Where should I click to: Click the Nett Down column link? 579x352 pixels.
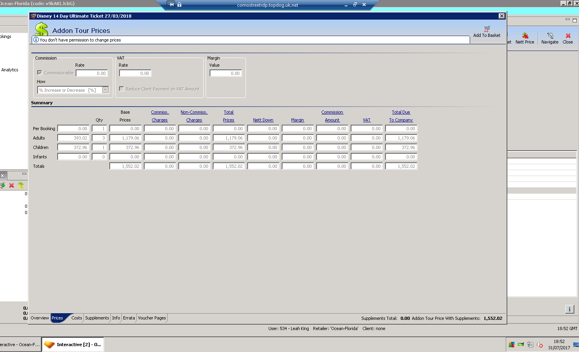(x=263, y=120)
